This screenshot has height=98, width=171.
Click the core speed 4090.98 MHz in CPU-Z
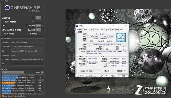tap(92, 59)
